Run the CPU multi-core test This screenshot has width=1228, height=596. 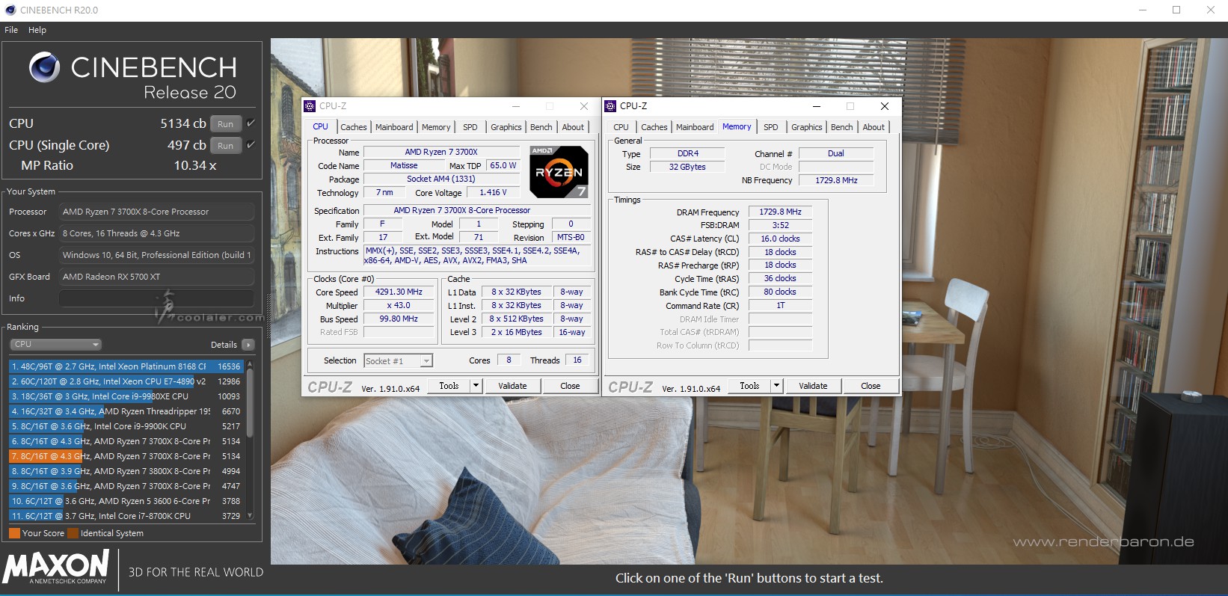tap(226, 124)
